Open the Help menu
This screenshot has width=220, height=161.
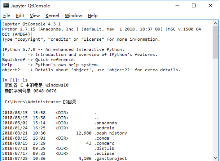pos(93,15)
